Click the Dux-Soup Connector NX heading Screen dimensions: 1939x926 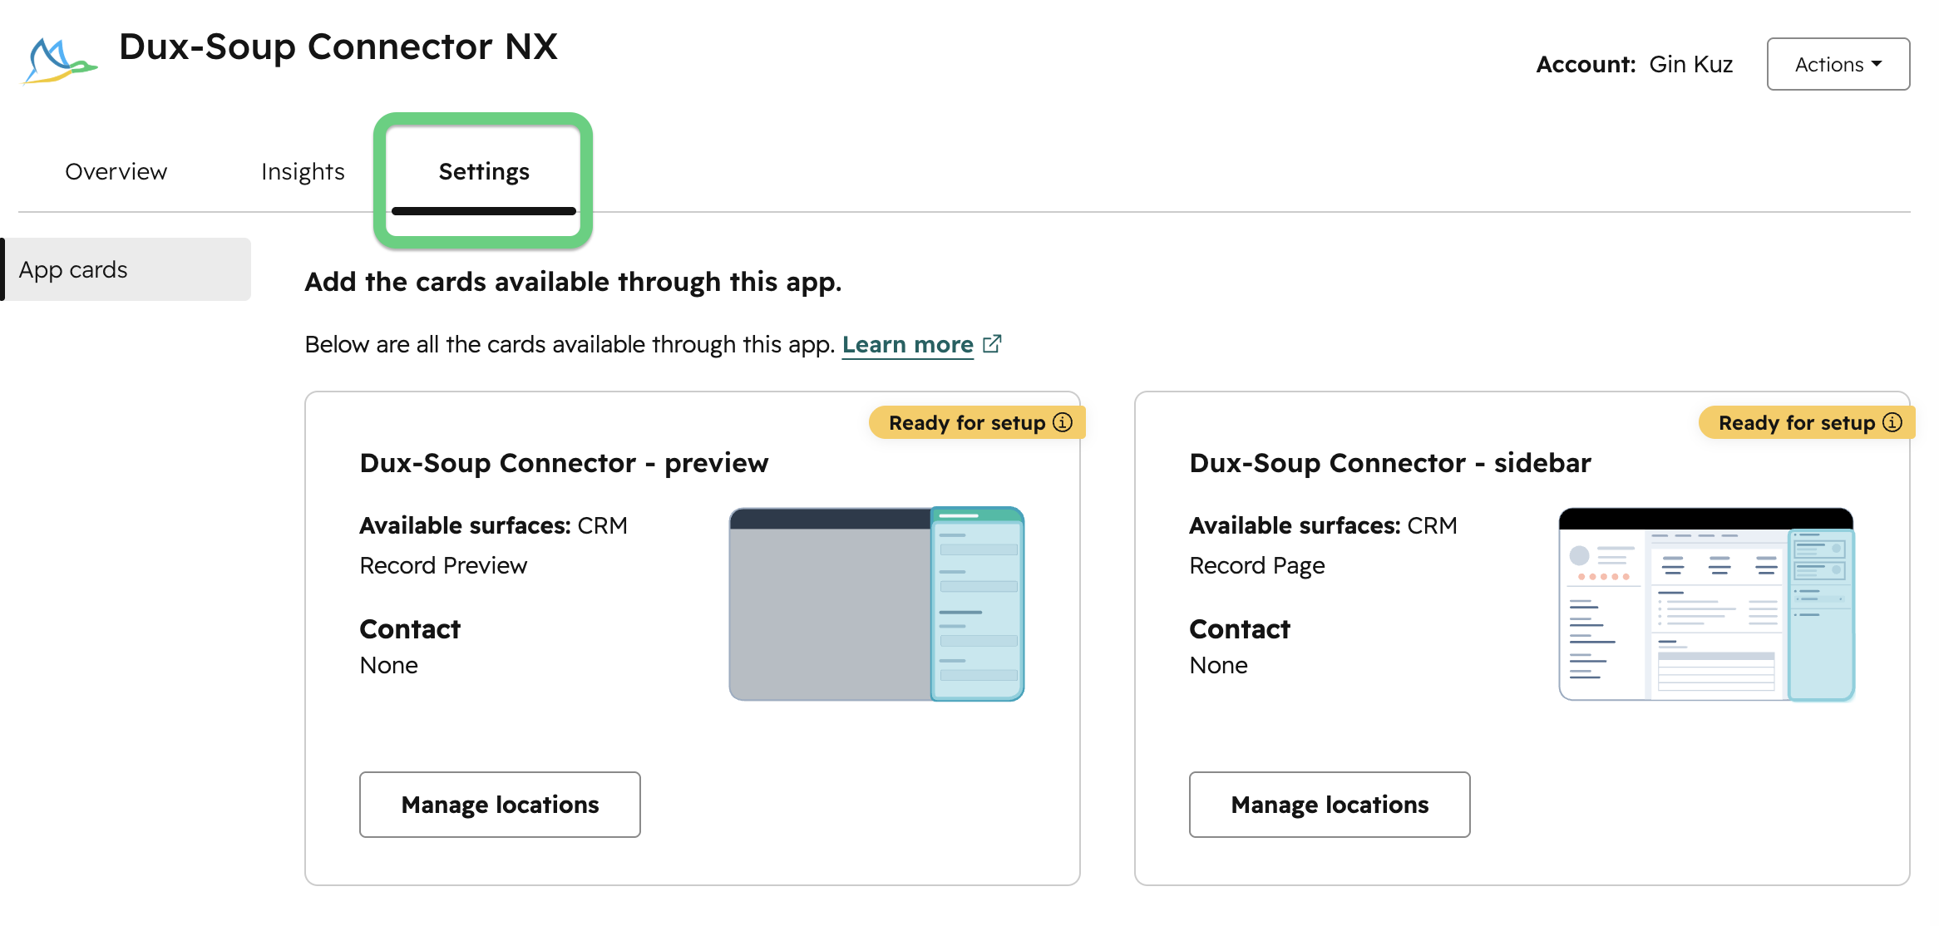pos(338,47)
